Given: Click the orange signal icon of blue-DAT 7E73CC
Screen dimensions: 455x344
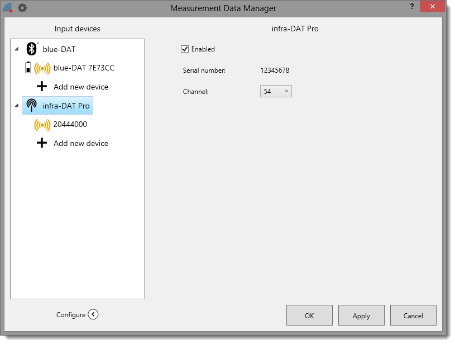Looking at the screenshot, I should tap(42, 68).
